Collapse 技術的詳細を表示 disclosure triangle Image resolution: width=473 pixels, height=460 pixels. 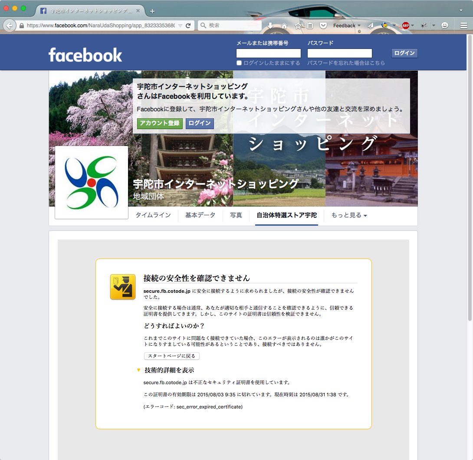point(138,370)
